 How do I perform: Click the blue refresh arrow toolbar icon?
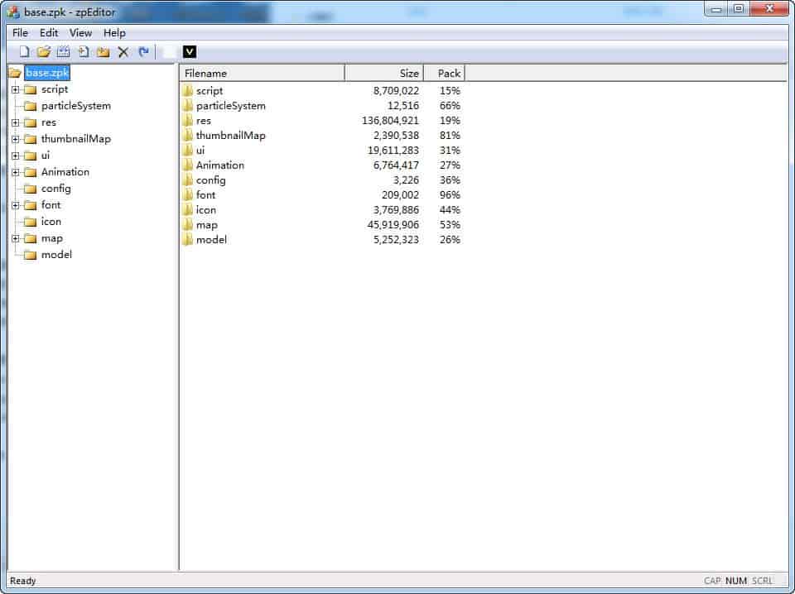[143, 52]
